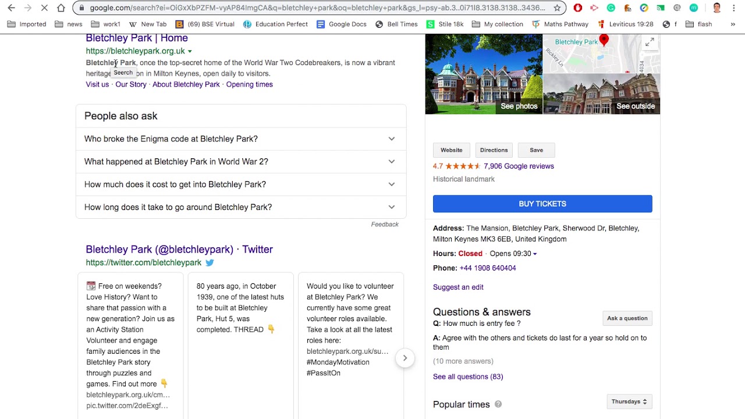Open the 7,906 Google reviews link

coord(519,166)
